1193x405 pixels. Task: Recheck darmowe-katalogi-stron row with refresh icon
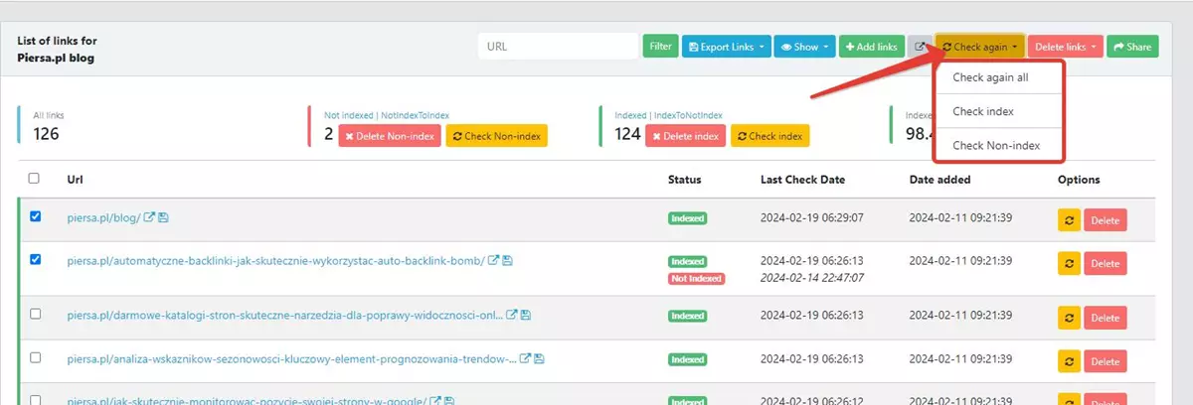[1069, 318]
